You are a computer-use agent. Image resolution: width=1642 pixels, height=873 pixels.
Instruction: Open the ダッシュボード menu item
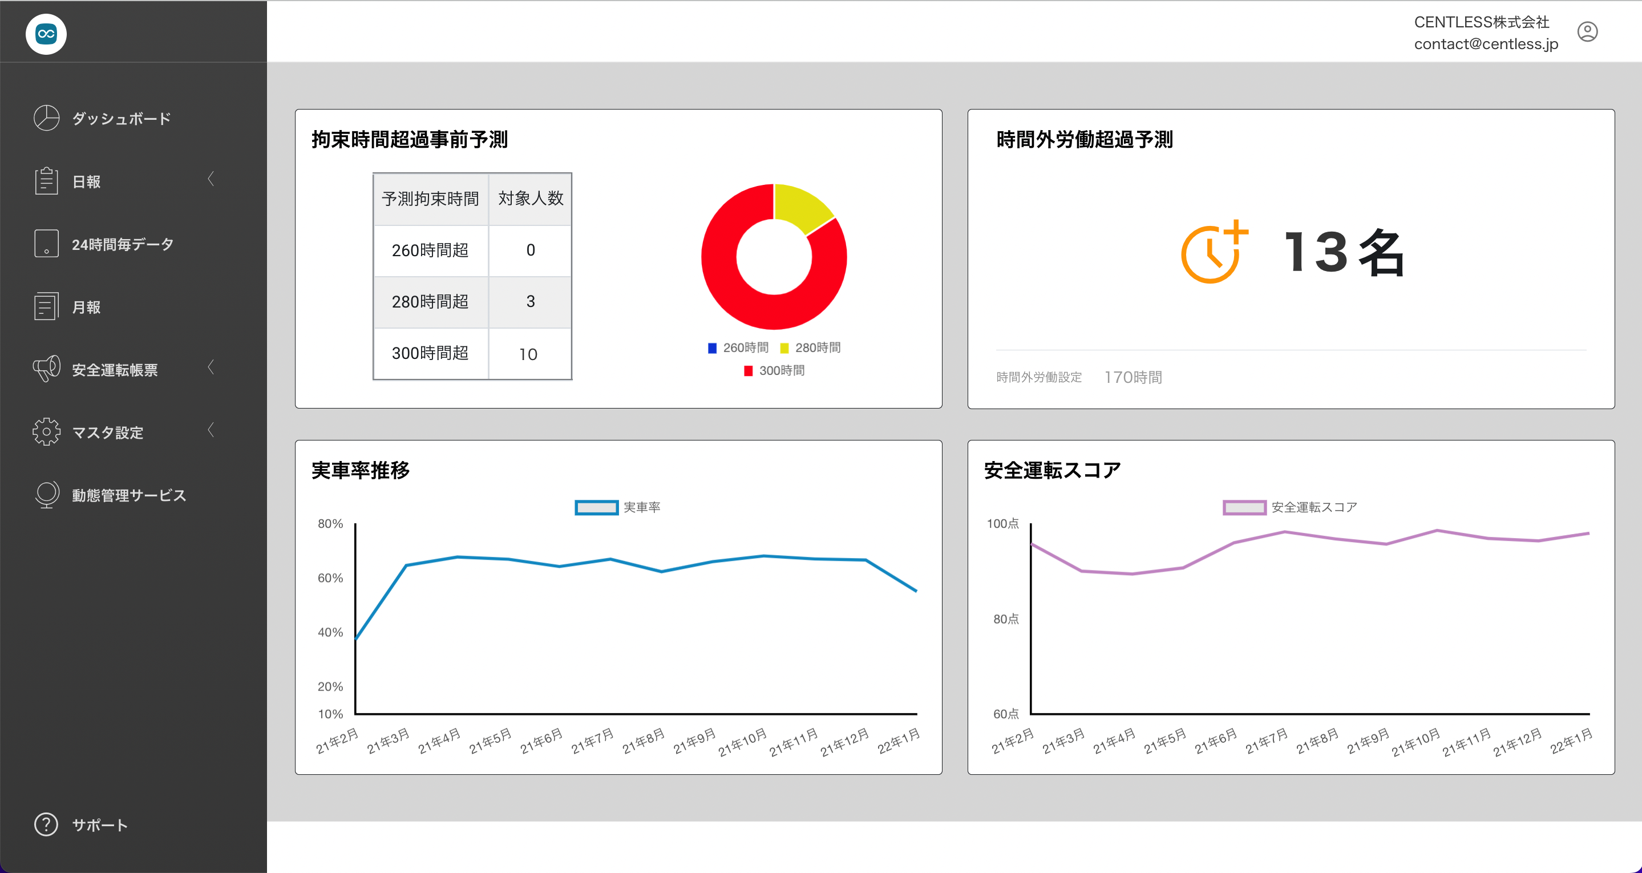(121, 119)
